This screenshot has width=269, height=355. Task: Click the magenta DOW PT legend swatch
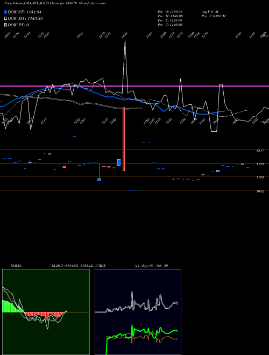(5, 25)
